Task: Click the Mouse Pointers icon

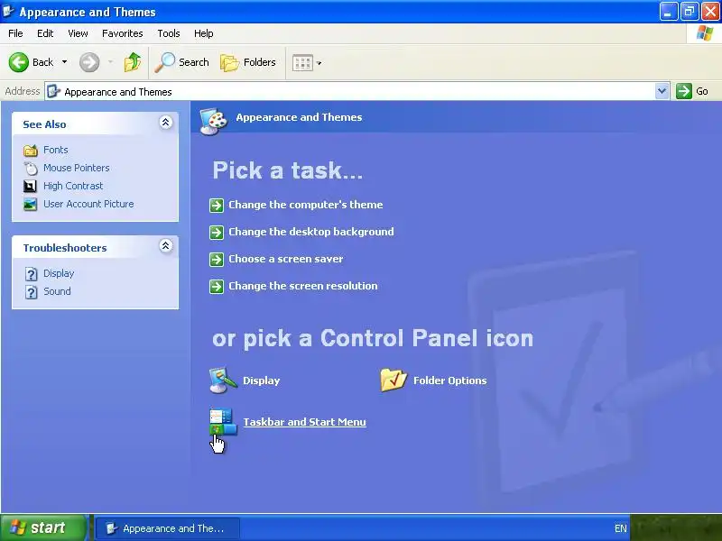Action: pos(31,169)
